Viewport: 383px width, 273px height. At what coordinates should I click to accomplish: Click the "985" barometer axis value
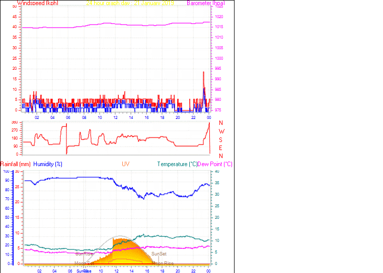coord(218,90)
